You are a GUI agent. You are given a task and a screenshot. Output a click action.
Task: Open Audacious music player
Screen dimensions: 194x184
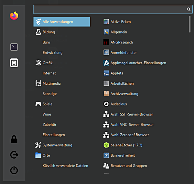pyautogui.click(x=118, y=104)
